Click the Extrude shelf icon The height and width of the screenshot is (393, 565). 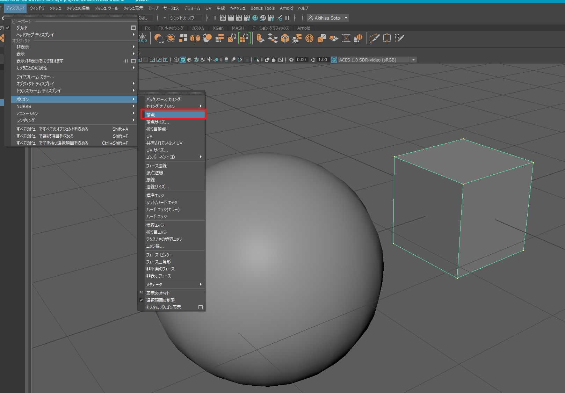260,38
